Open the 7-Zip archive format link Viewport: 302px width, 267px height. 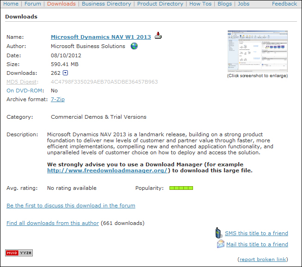[x=58, y=99]
